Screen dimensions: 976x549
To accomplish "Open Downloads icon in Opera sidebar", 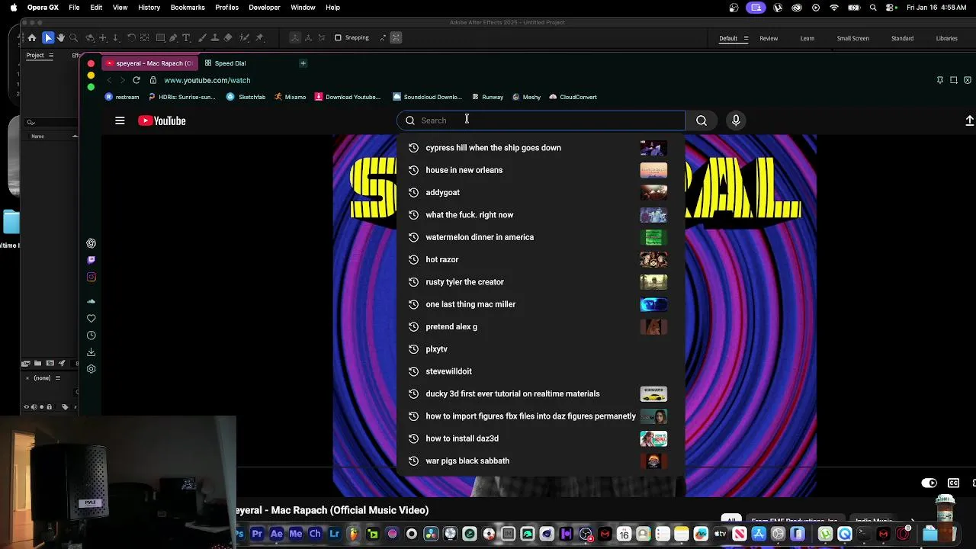I will 91,352.
